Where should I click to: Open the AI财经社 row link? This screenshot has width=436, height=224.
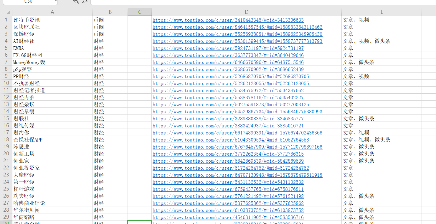click(x=237, y=41)
